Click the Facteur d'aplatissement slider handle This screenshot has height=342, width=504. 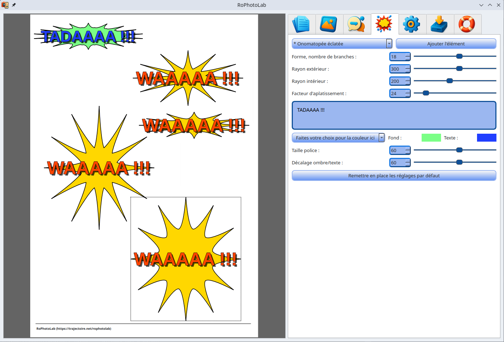pyautogui.click(x=426, y=93)
